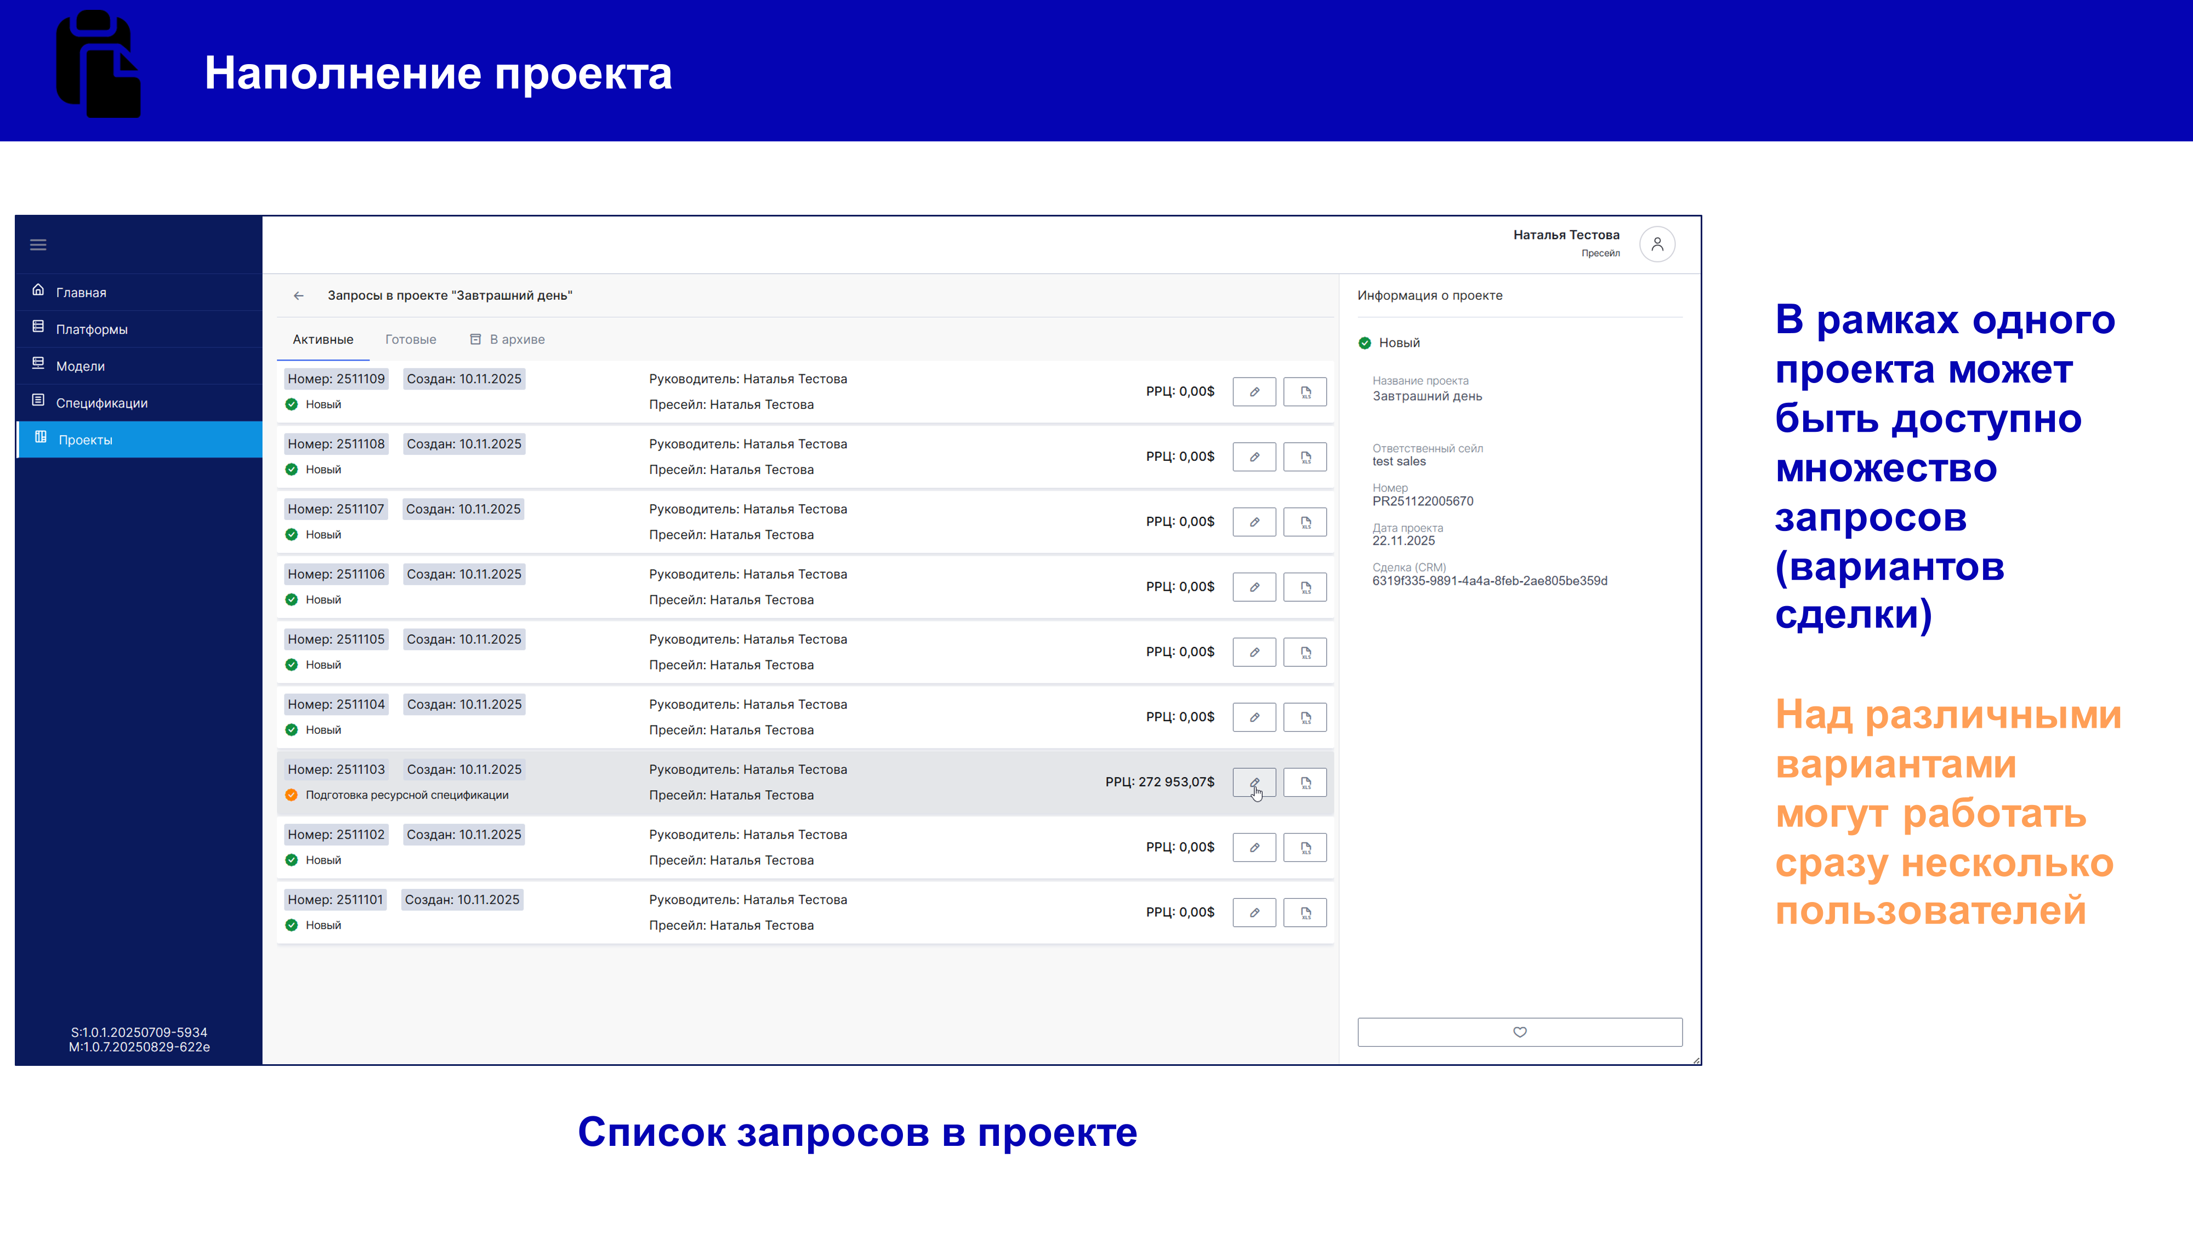Edit request 2511106 with pencil icon
Image resolution: width=2193 pixels, height=1233 pixels.
point(1254,586)
